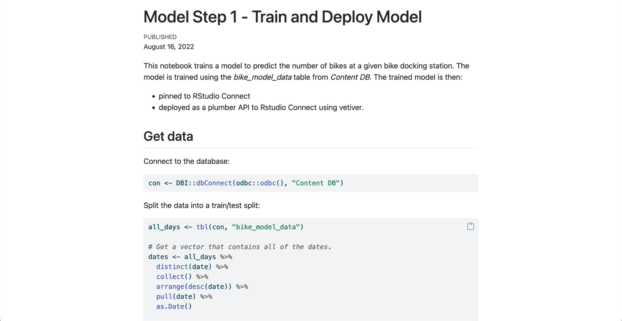
Task: Click the italic 'Content DB' text in intro
Action: click(350, 77)
